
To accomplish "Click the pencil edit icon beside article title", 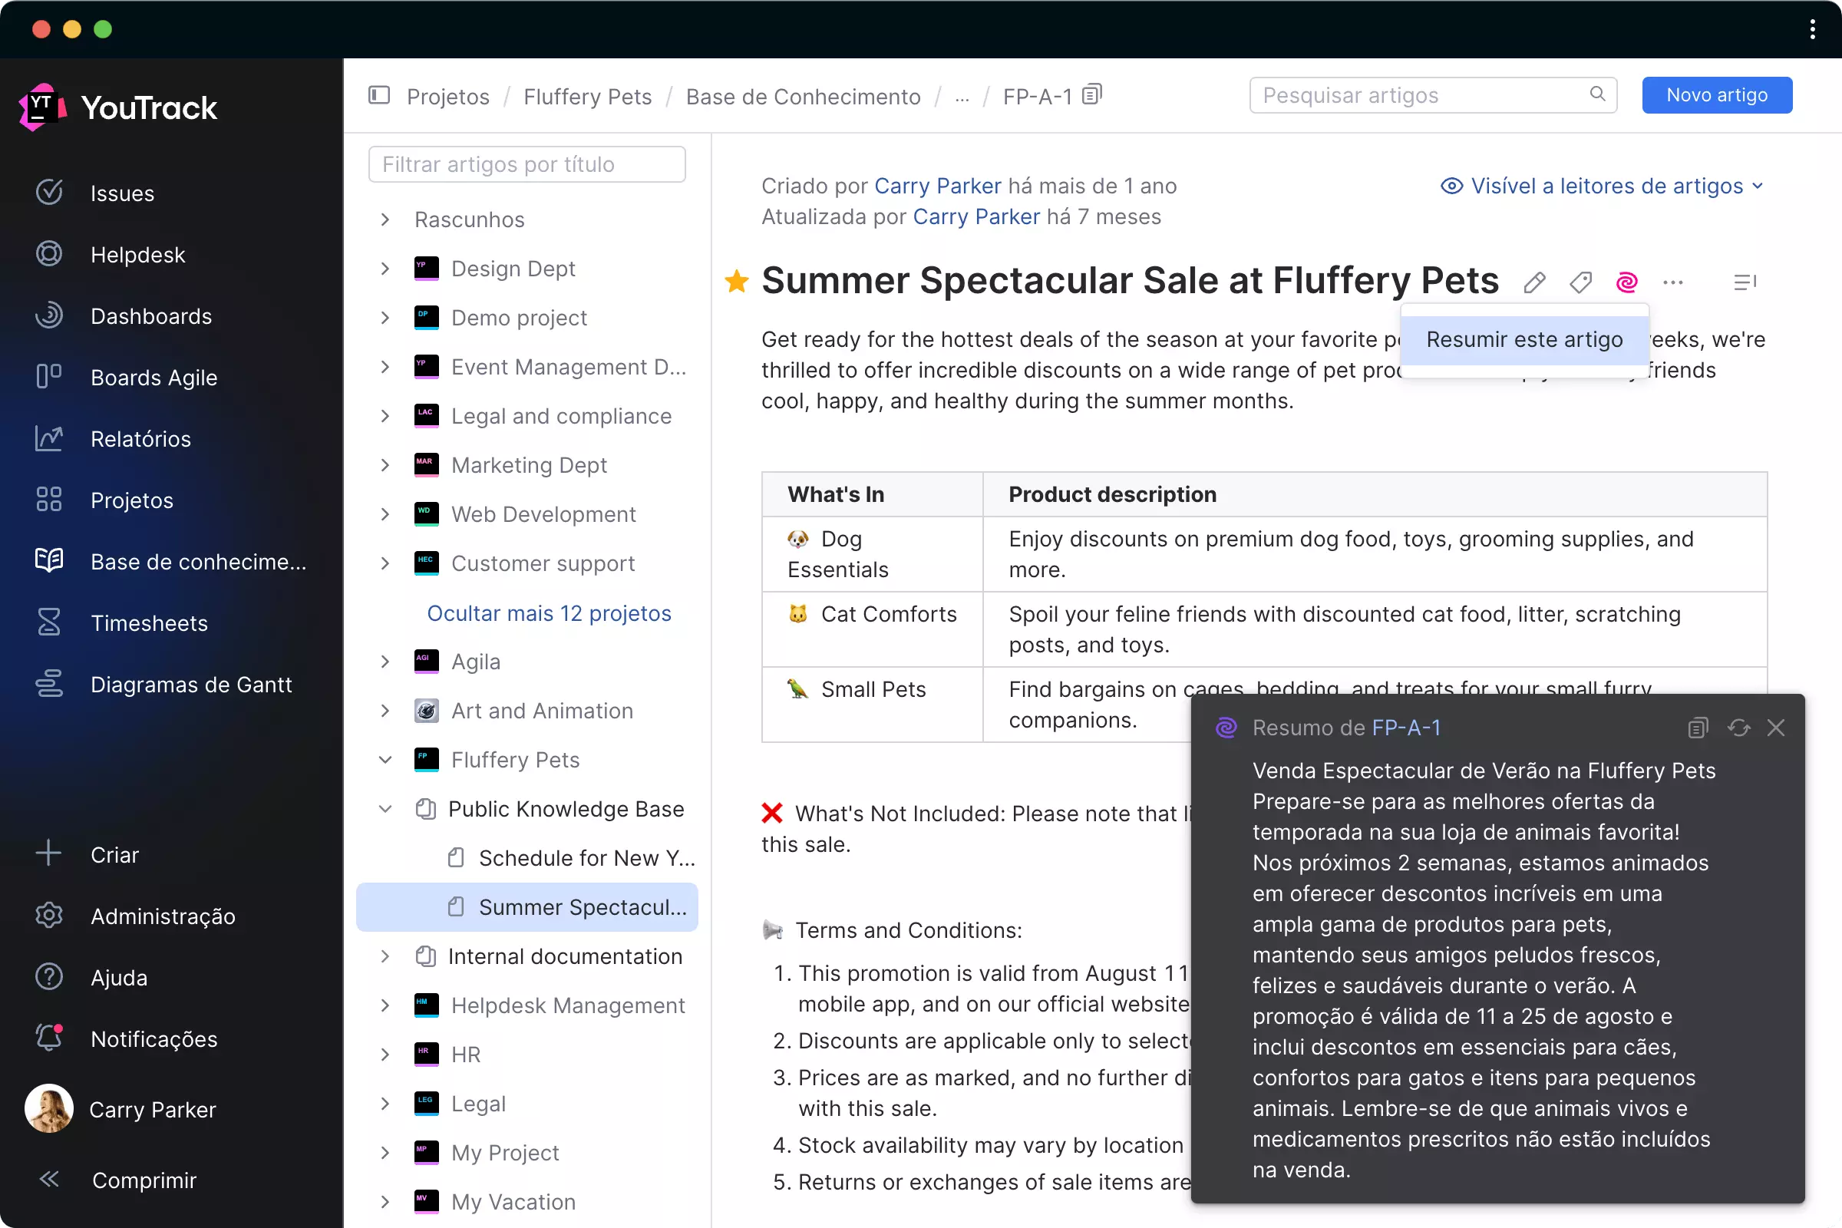I will click(x=1534, y=282).
